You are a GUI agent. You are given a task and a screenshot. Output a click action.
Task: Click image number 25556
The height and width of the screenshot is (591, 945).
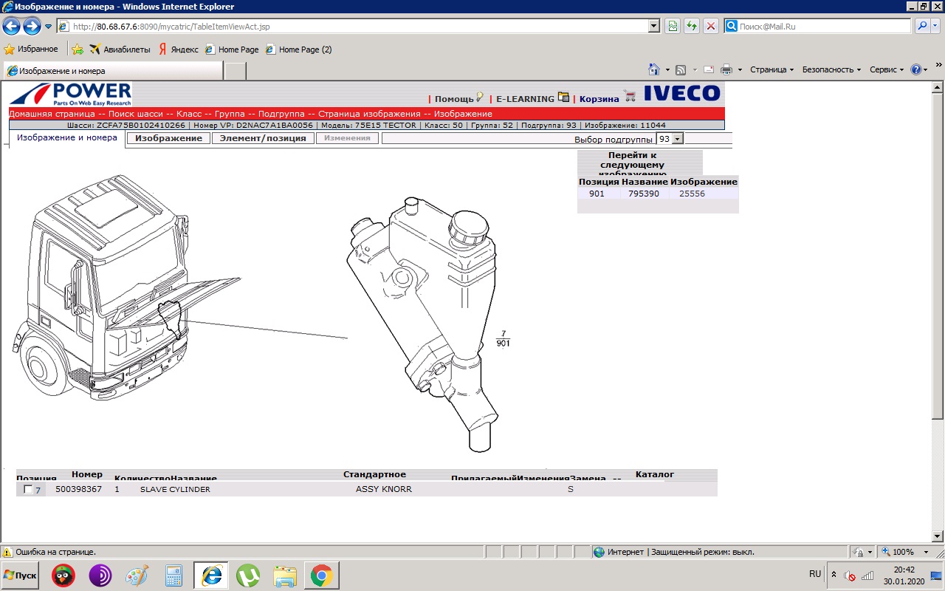point(693,194)
